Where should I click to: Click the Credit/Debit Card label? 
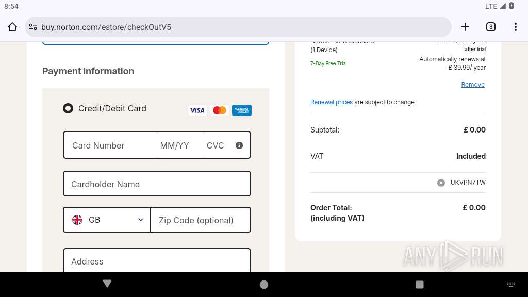click(112, 108)
